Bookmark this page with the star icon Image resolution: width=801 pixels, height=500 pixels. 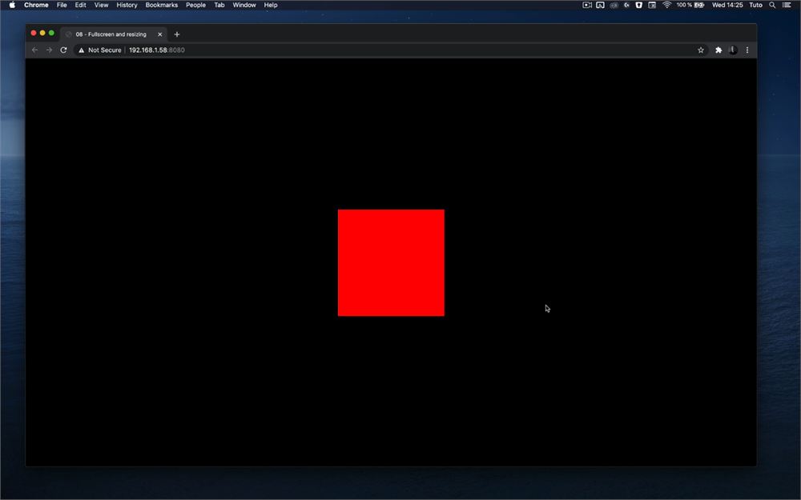701,50
